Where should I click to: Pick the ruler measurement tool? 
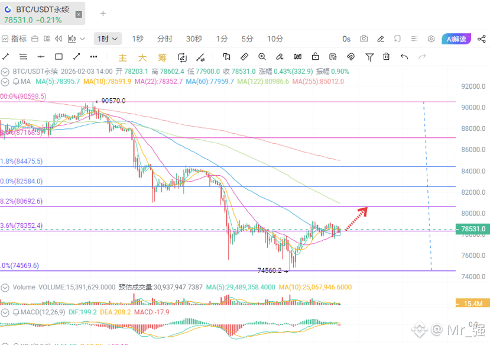(244, 57)
